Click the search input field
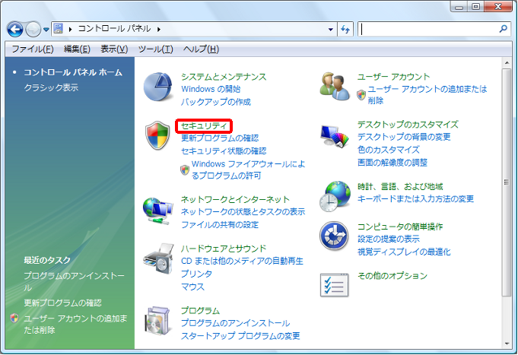The height and width of the screenshot is (355, 518). tap(428, 29)
